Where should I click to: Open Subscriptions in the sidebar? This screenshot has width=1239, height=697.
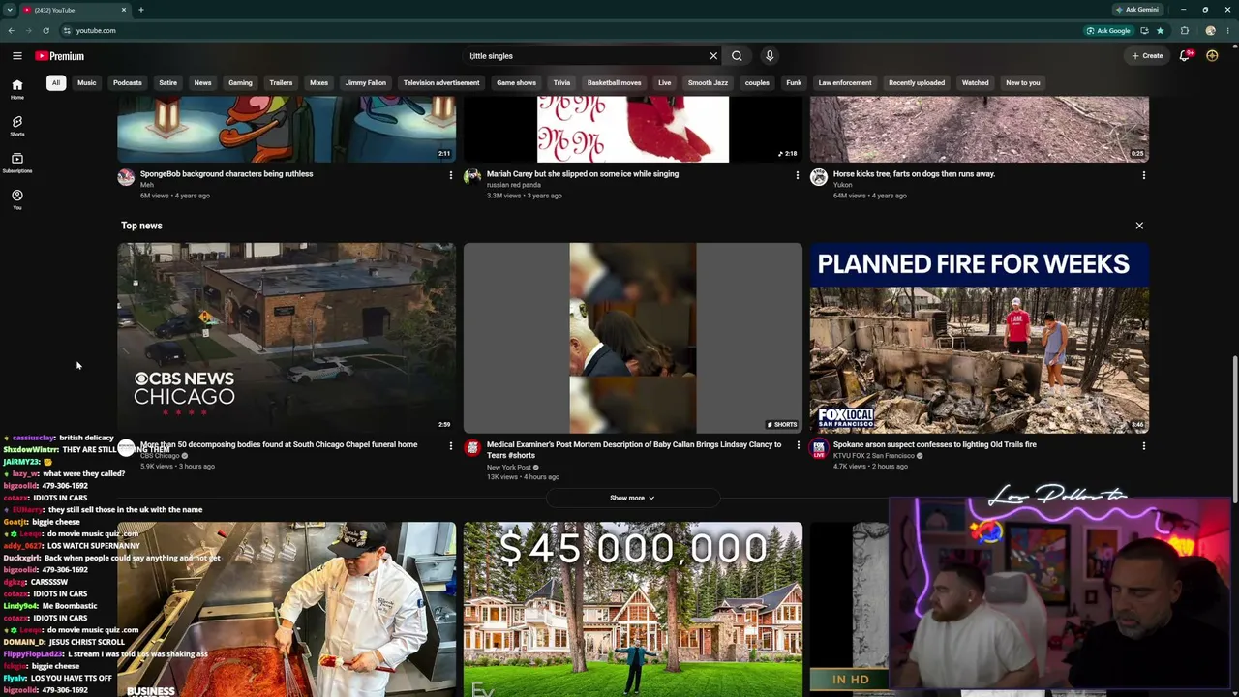(x=16, y=163)
